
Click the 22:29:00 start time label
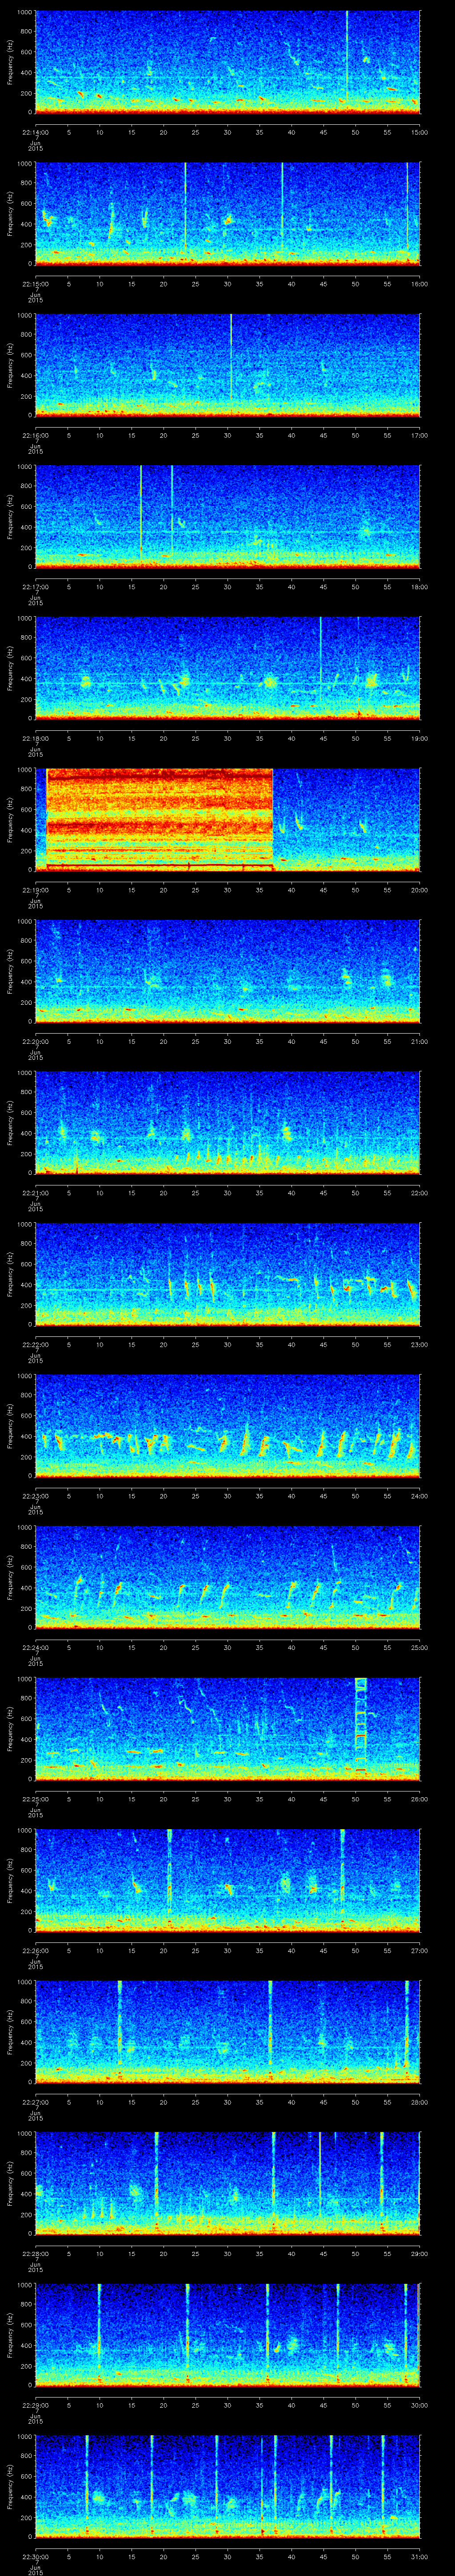tap(35, 2405)
